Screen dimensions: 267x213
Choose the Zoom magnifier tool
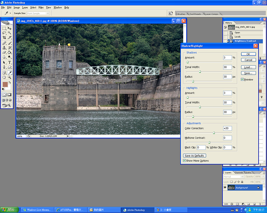[10, 77]
